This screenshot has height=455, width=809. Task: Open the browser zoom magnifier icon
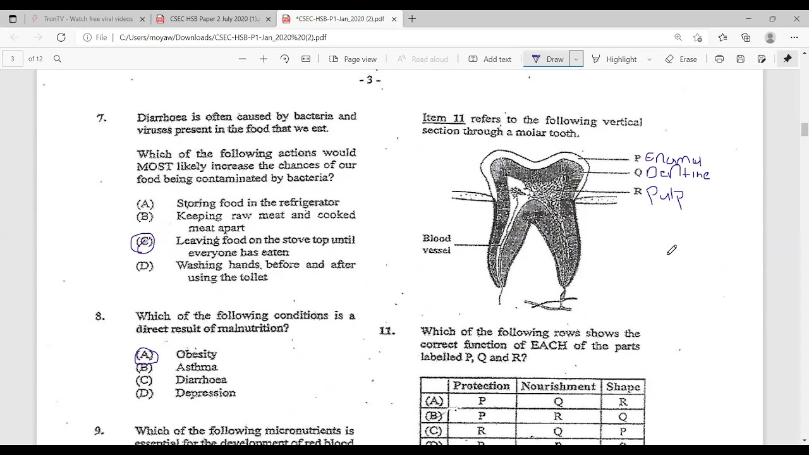[678, 37]
